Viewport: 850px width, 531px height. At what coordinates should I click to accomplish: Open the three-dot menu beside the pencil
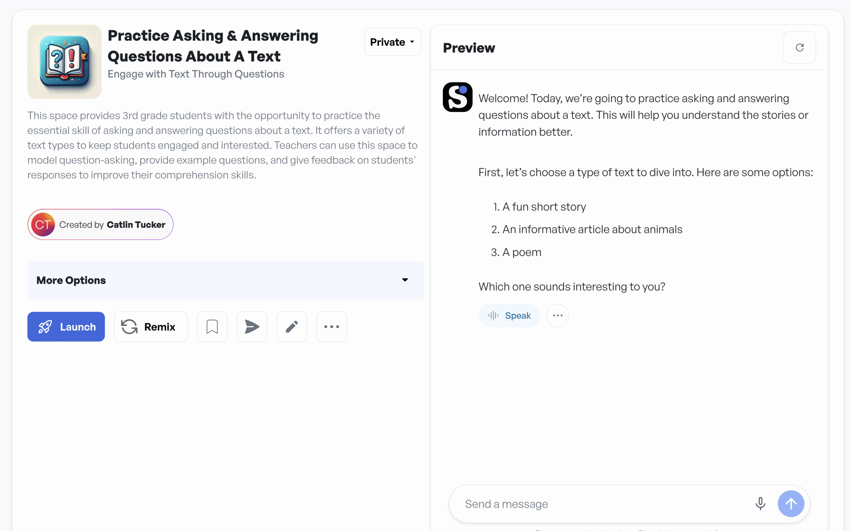click(332, 327)
